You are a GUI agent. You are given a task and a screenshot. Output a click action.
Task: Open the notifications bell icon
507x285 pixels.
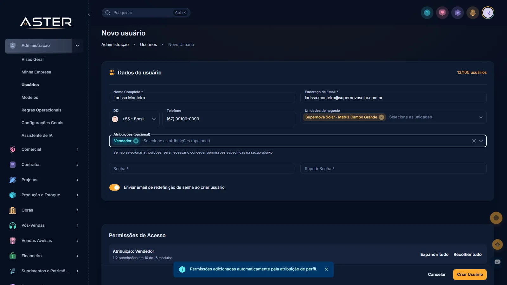click(473, 13)
